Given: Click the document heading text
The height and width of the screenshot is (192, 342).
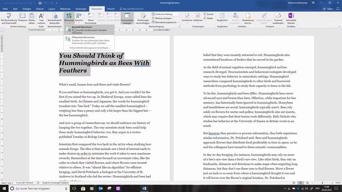Looking at the screenshot, I should [x=104, y=63].
